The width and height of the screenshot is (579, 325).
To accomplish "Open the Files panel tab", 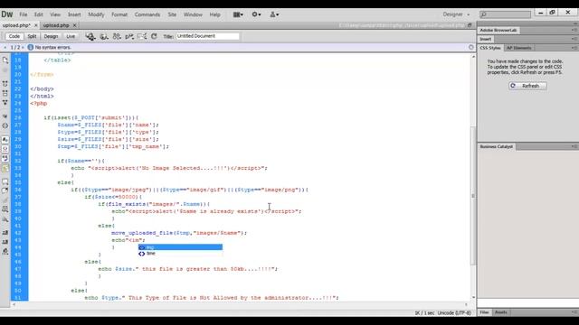I will coord(484,312).
